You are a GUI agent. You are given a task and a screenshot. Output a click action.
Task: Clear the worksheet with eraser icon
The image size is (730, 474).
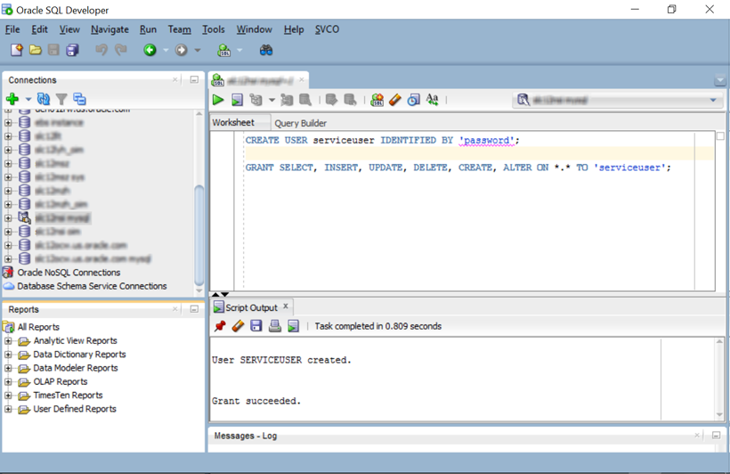394,100
